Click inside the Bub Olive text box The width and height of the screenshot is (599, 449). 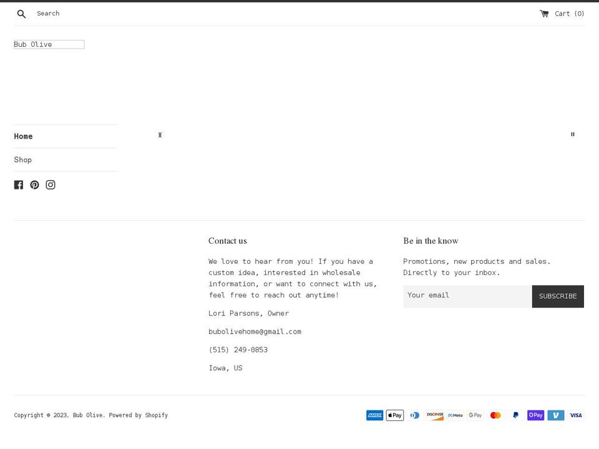pyautogui.click(x=48, y=44)
